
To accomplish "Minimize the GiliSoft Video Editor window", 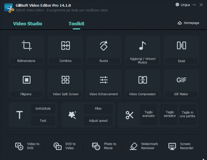I will click(x=194, y=5).
